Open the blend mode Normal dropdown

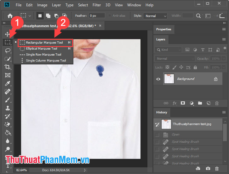click(175, 59)
